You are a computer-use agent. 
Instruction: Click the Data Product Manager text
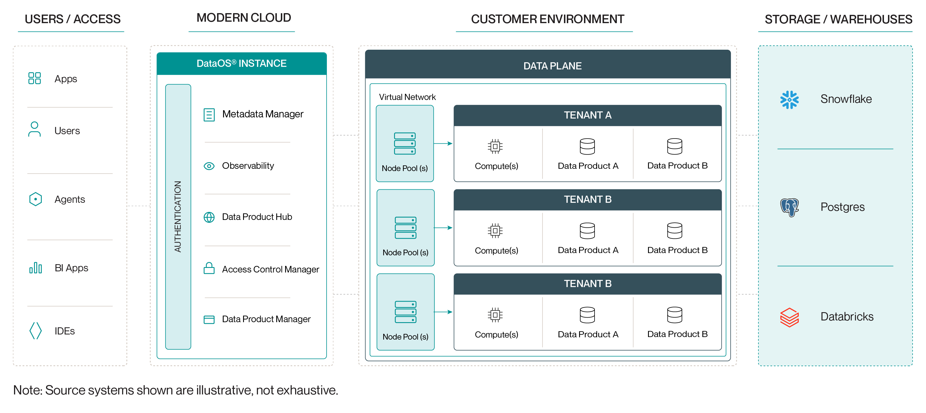tap(266, 319)
